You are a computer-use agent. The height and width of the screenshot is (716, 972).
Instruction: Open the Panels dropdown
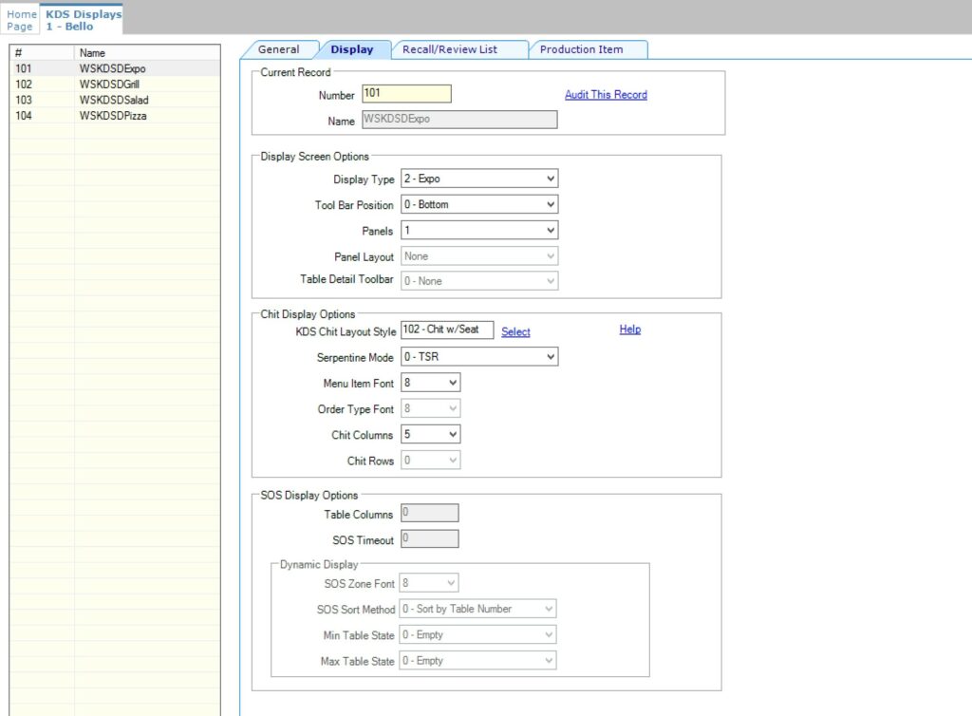pos(479,231)
